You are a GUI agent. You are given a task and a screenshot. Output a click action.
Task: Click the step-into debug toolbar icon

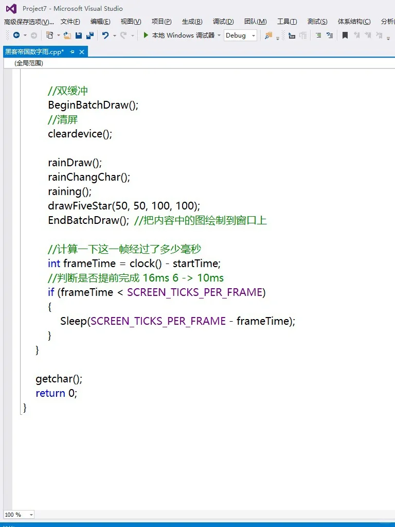292,36
